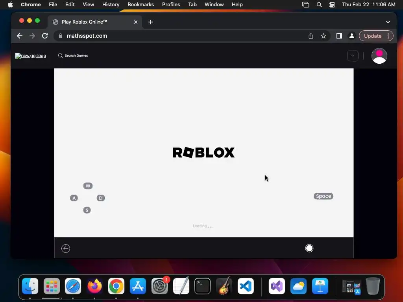Open App Store from the Dock
This screenshot has height=302, width=403.
(138, 286)
